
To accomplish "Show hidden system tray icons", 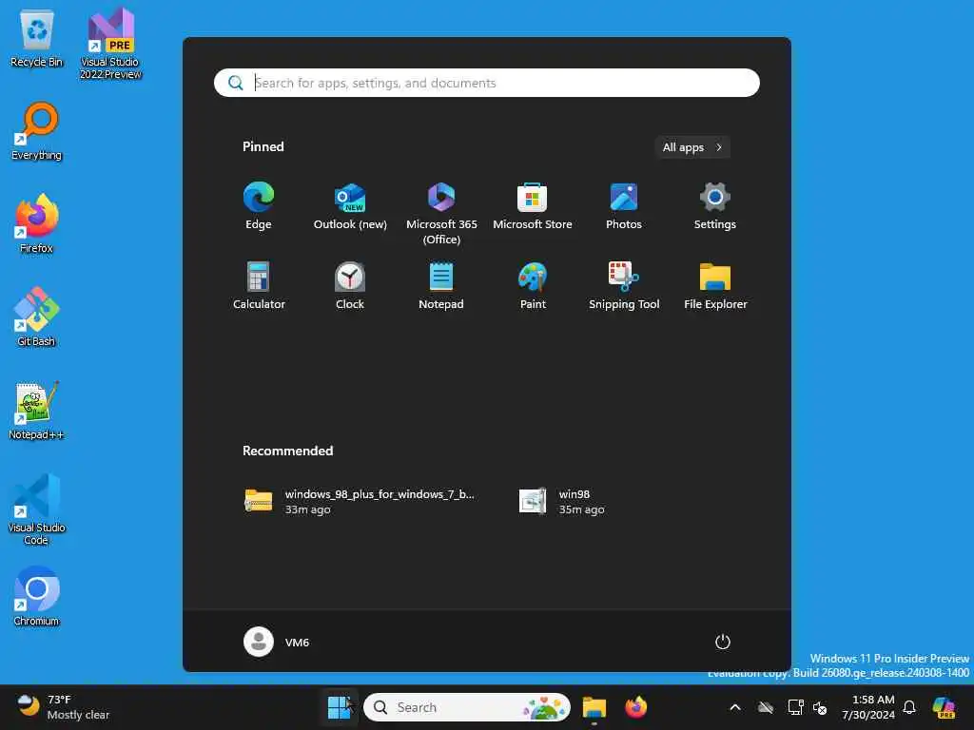I will tap(735, 707).
